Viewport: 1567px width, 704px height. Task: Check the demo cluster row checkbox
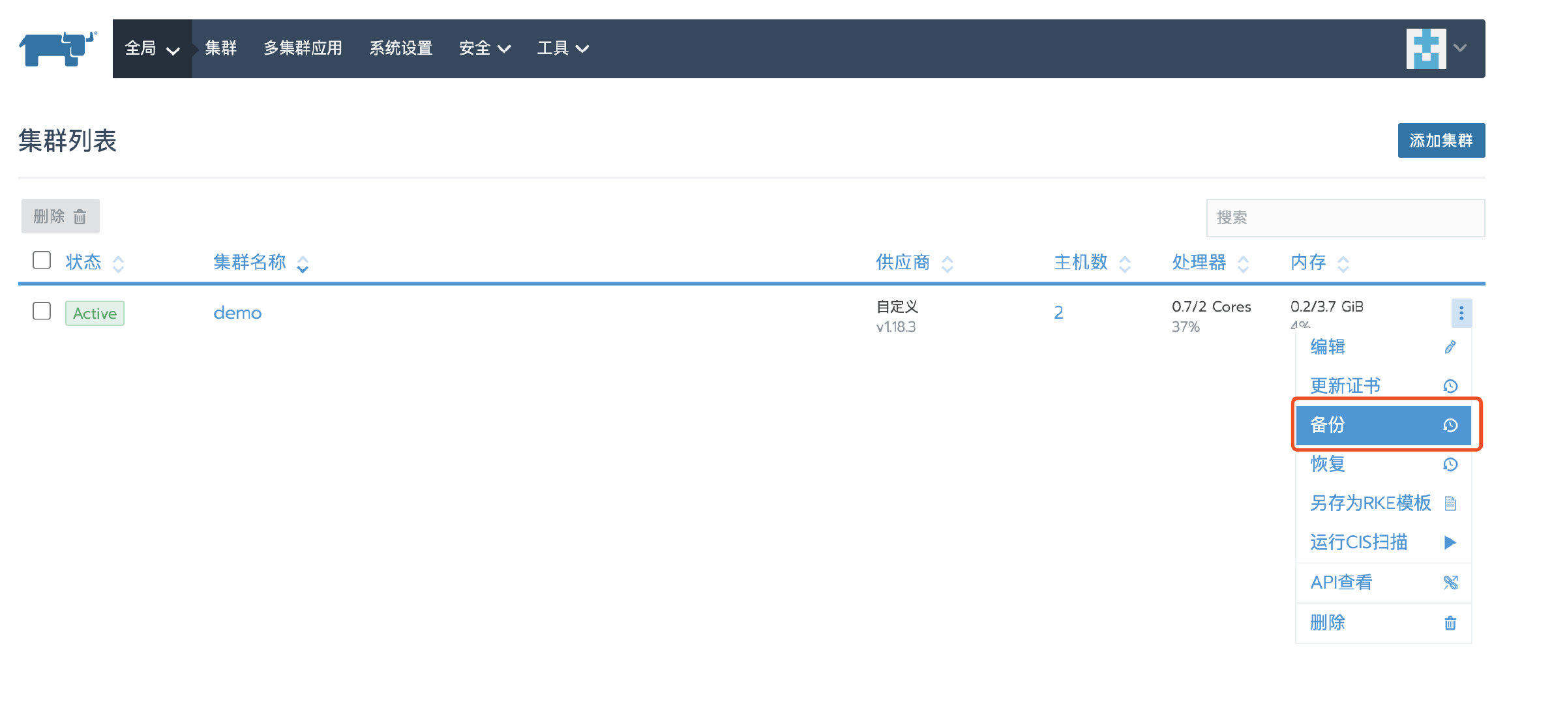tap(42, 311)
